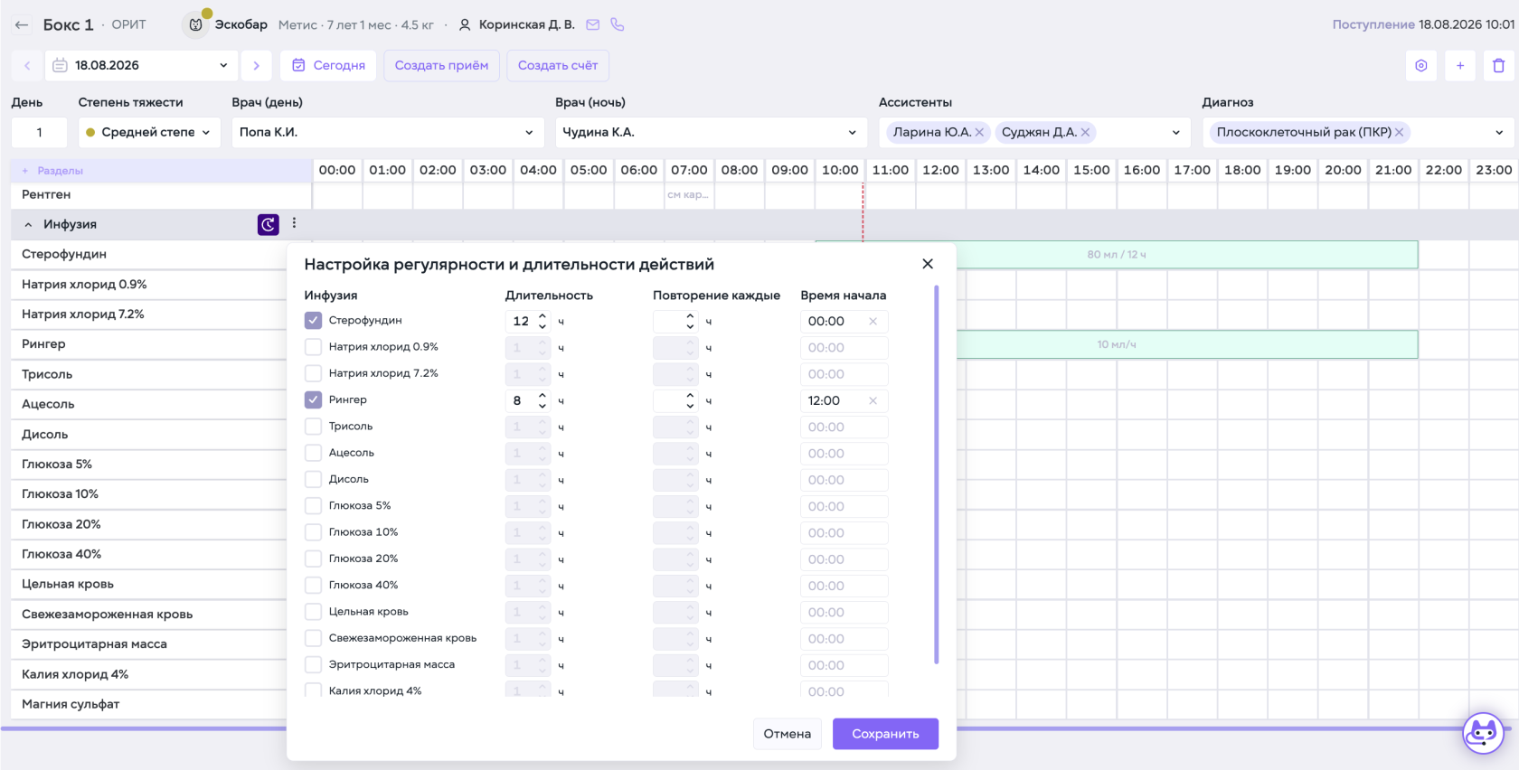Collapse the Инфузия section

[28, 224]
